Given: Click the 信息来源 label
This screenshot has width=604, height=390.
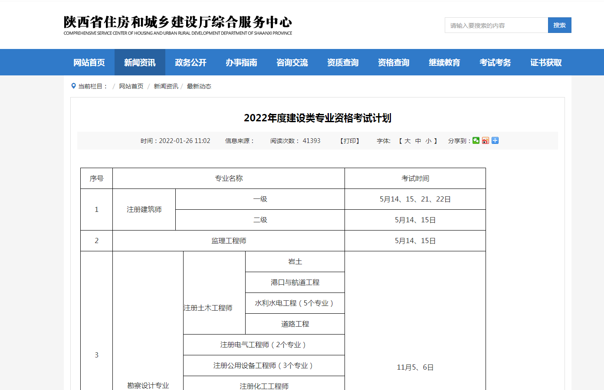Looking at the screenshot, I should coord(240,141).
